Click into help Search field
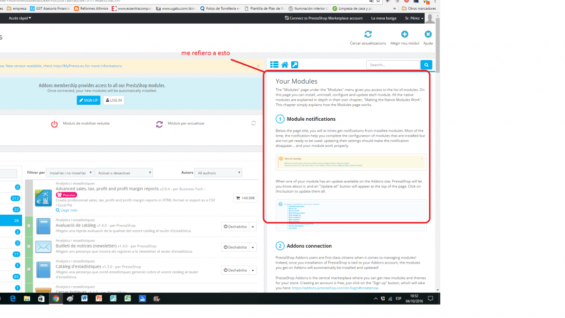565x318 pixels. click(x=393, y=65)
